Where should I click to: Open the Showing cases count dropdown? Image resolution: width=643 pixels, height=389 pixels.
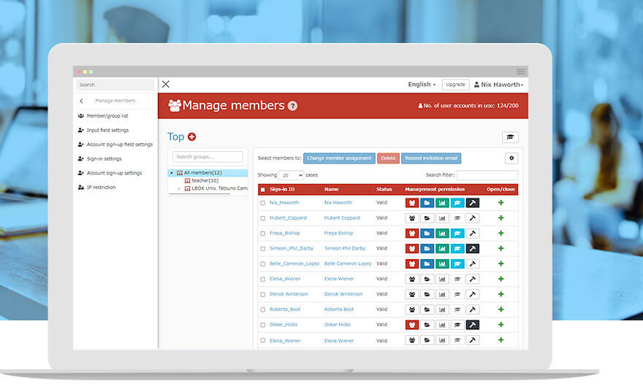coord(291,175)
